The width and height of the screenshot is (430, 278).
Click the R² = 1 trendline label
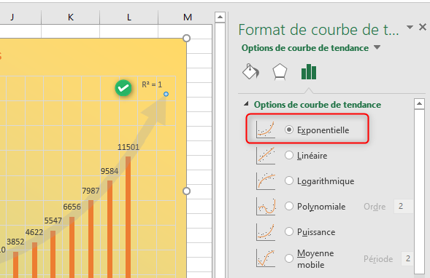pos(152,84)
